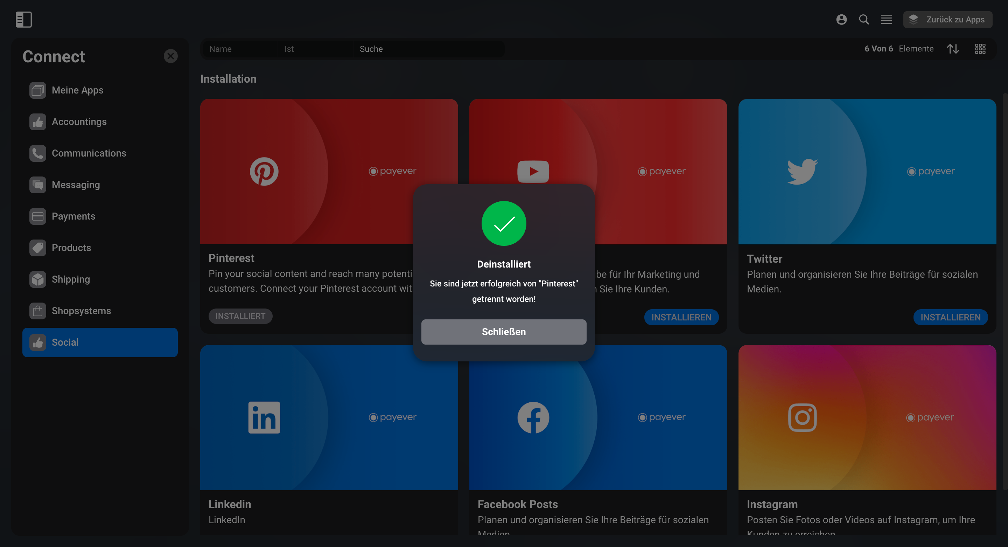
Task: Click the sort arrows icon
Action: click(x=953, y=49)
